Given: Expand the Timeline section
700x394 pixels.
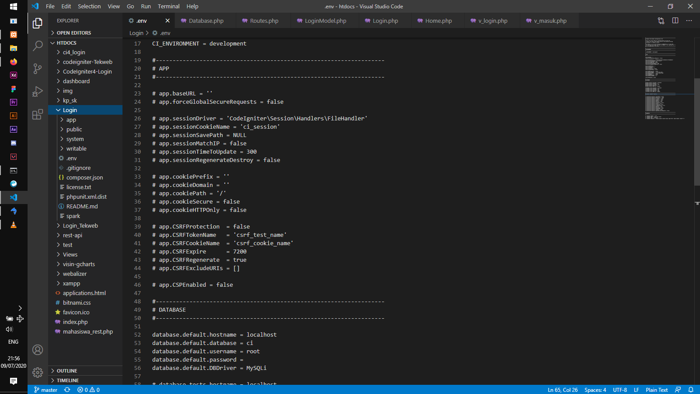Looking at the screenshot, I should click(x=85, y=380).
